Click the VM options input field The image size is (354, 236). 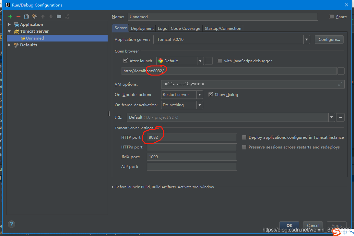pos(253,84)
